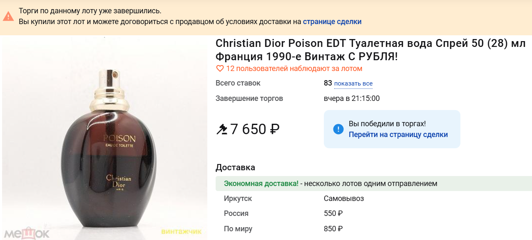Click the bid count number 83
The image size is (532, 240).
pyautogui.click(x=328, y=83)
